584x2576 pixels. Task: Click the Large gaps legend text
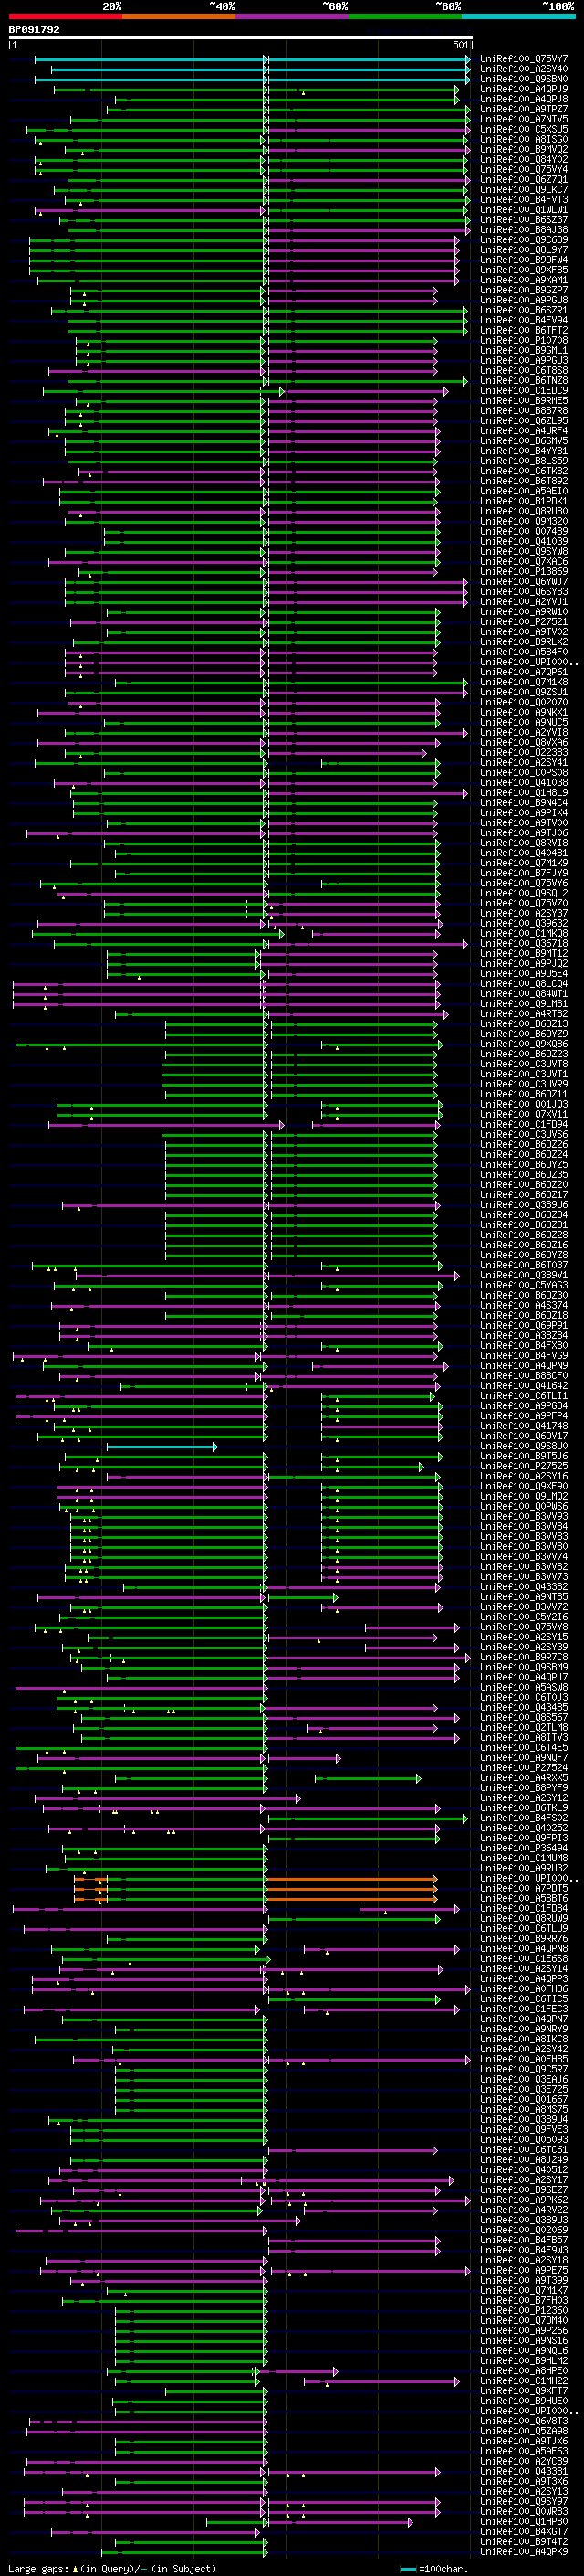[x=112, y=2568]
